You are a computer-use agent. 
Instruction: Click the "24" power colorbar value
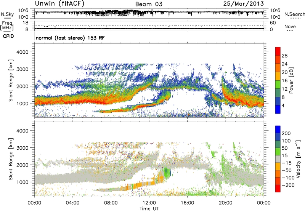point(284,64)
